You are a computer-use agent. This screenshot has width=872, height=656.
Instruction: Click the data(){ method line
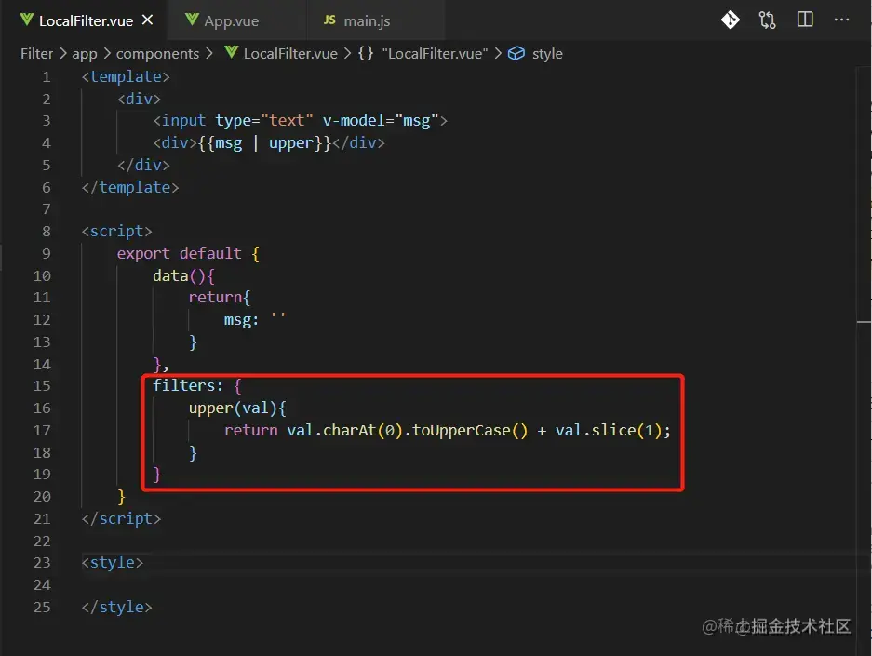click(x=183, y=275)
